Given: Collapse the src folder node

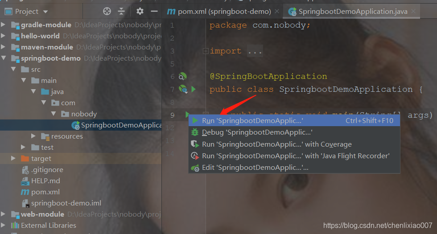Looking at the screenshot, I should (x=13, y=69).
